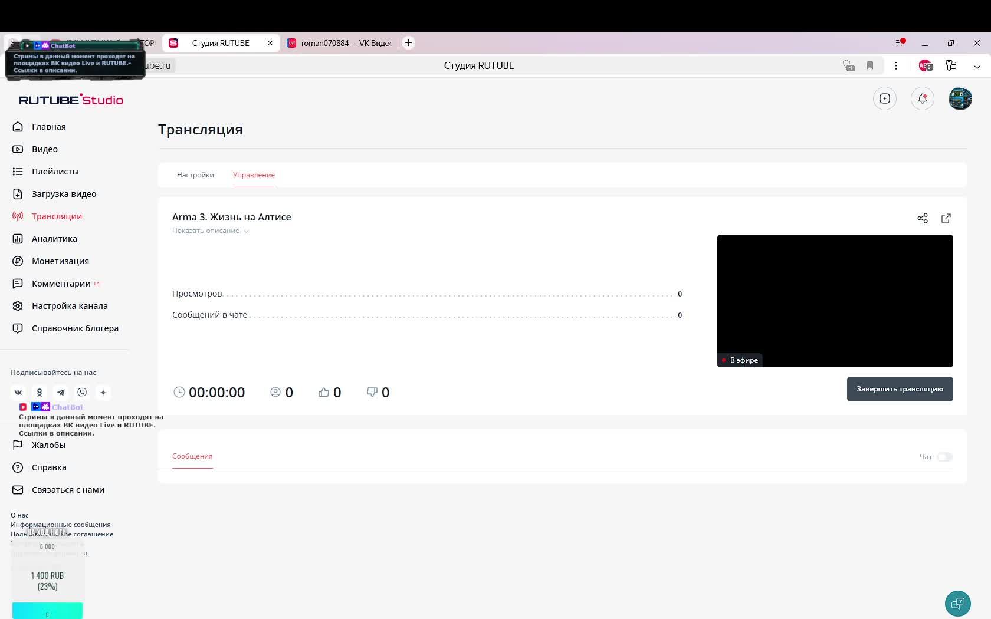Open the Dzen social icon
Viewport: 991px width, 619px height.
click(103, 393)
